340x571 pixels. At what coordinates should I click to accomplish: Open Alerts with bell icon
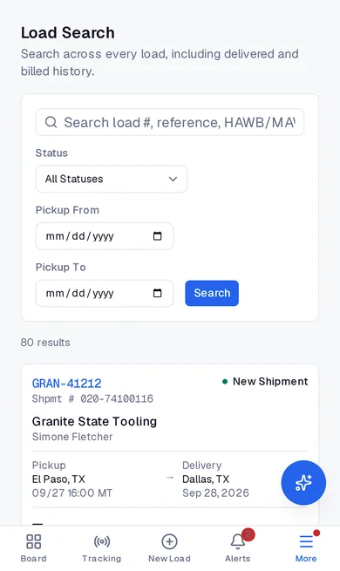(x=238, y=548)
